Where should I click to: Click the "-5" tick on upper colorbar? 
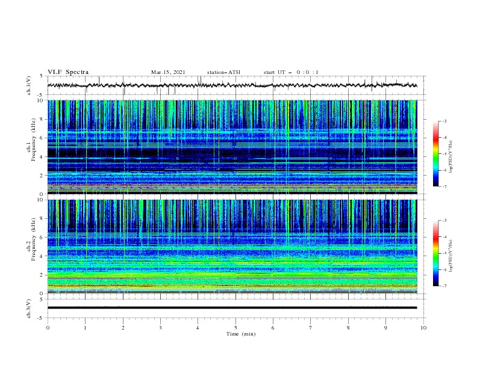(444, 154)
